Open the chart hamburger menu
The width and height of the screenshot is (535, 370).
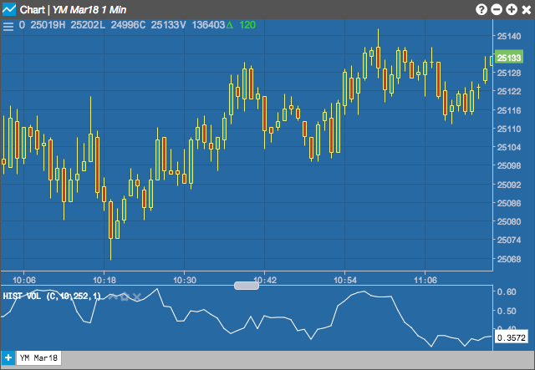[x=8, y=26]
